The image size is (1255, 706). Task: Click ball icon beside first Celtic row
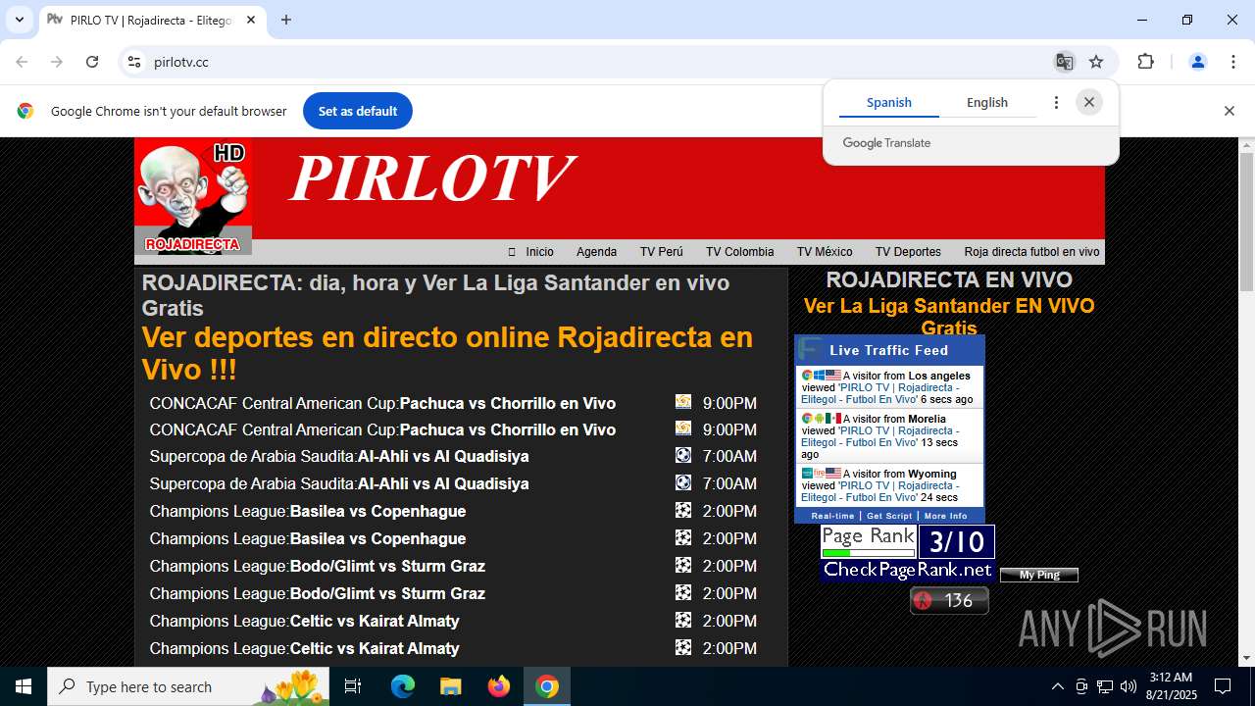click(683, 620)
